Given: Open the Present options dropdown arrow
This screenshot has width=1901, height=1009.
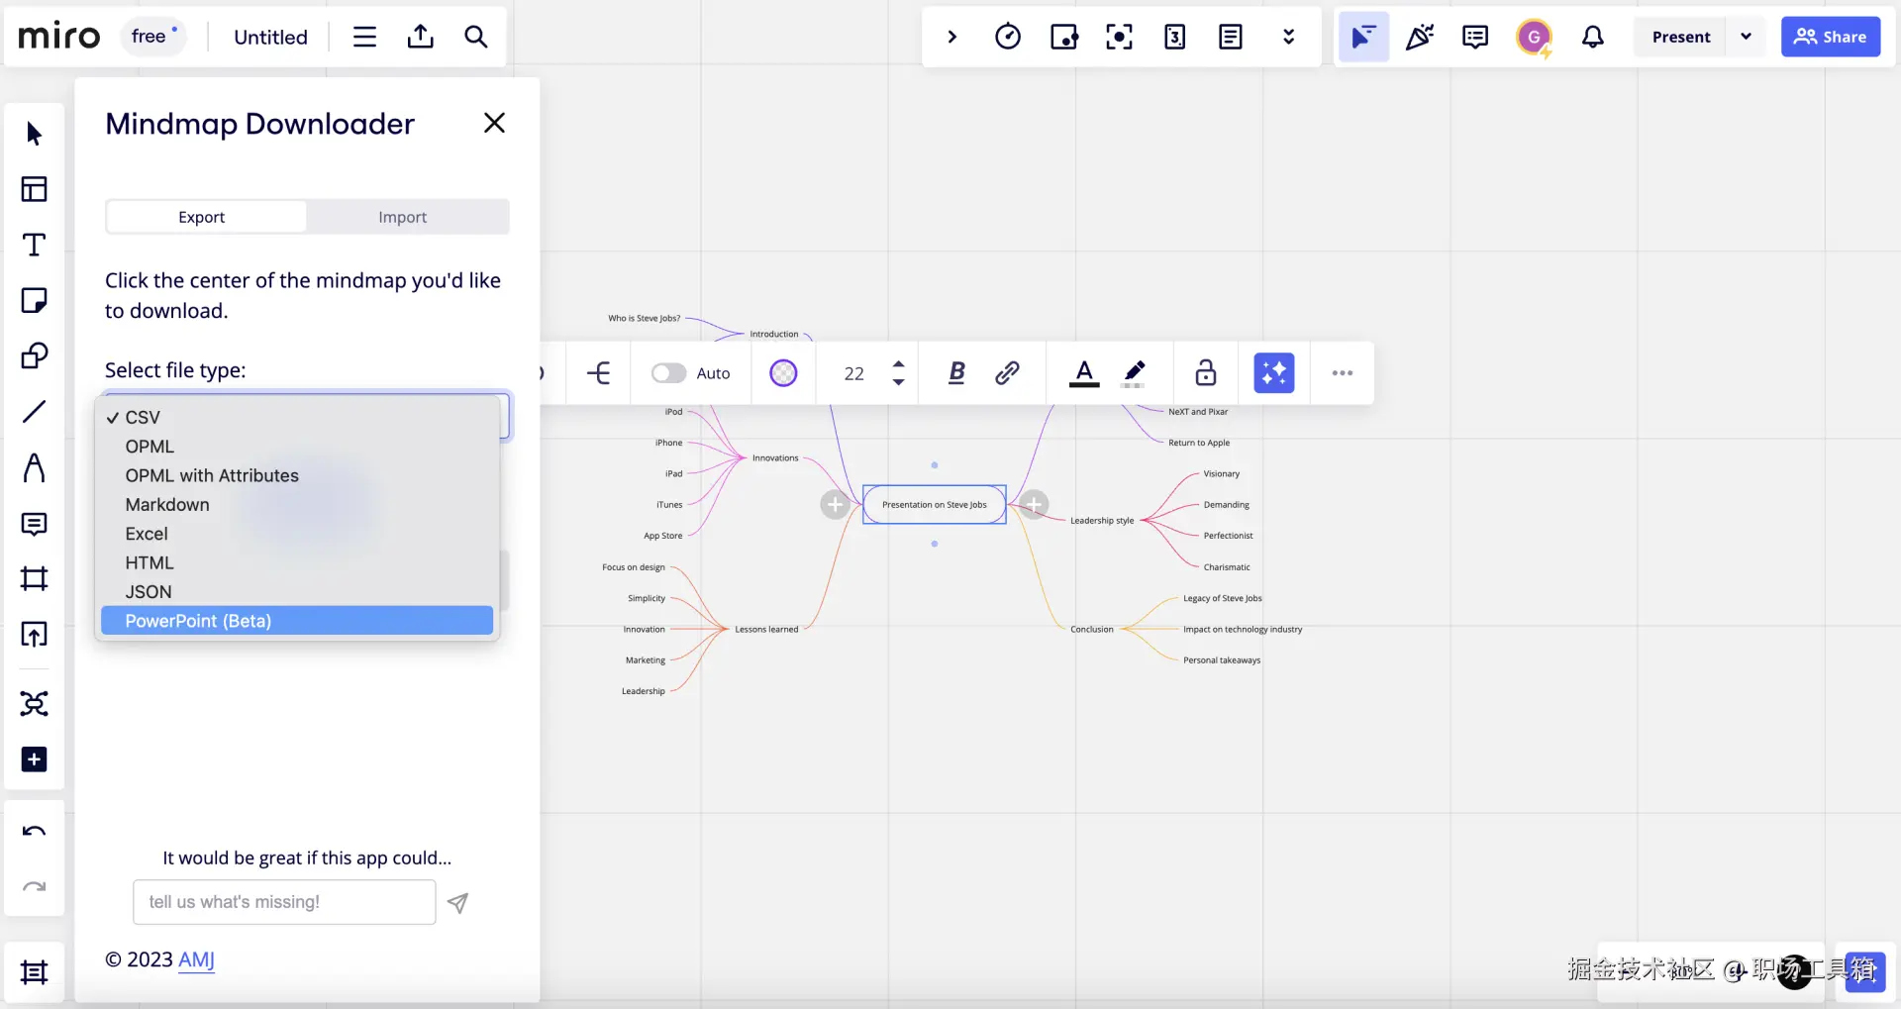Looking at the screenshot, I should point(1746,37).
